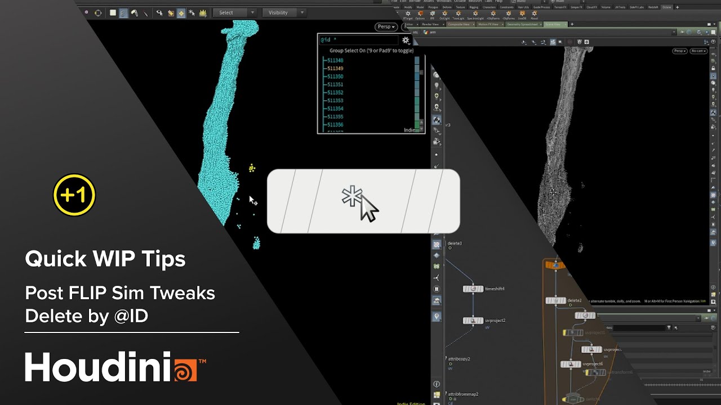The image size is (721, 405).
Task: Click the help icon in the parameter pane
Action: coord(713,327)
